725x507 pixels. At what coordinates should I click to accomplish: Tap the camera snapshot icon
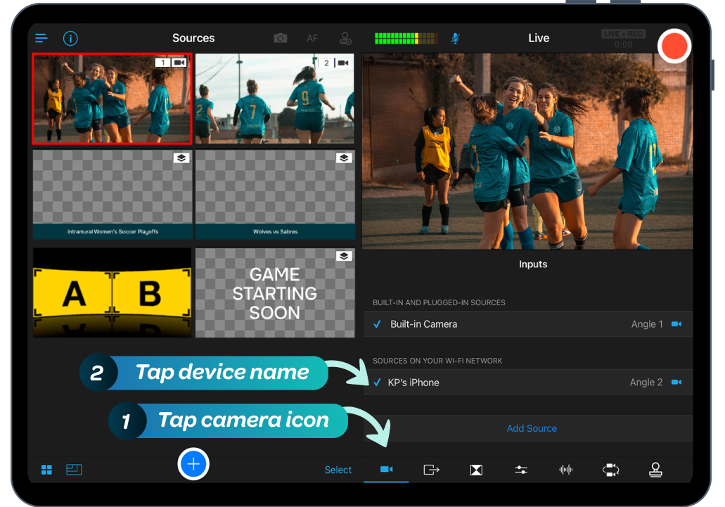280,38
